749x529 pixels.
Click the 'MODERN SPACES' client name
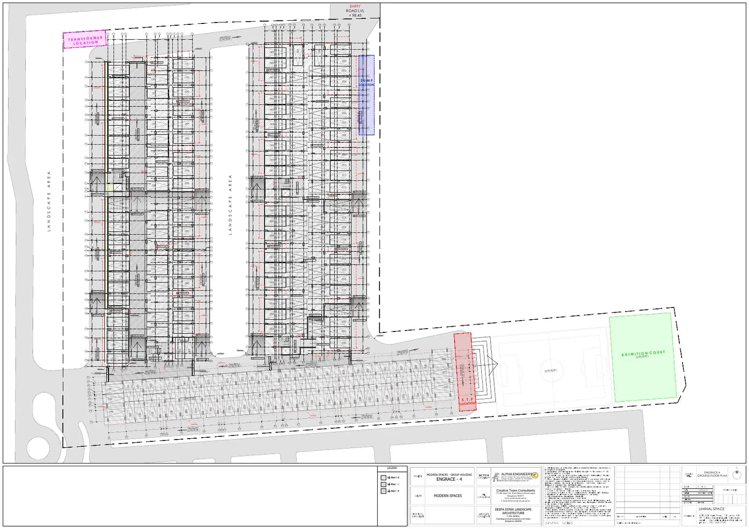pyautogui.click(x=448, y=496)
